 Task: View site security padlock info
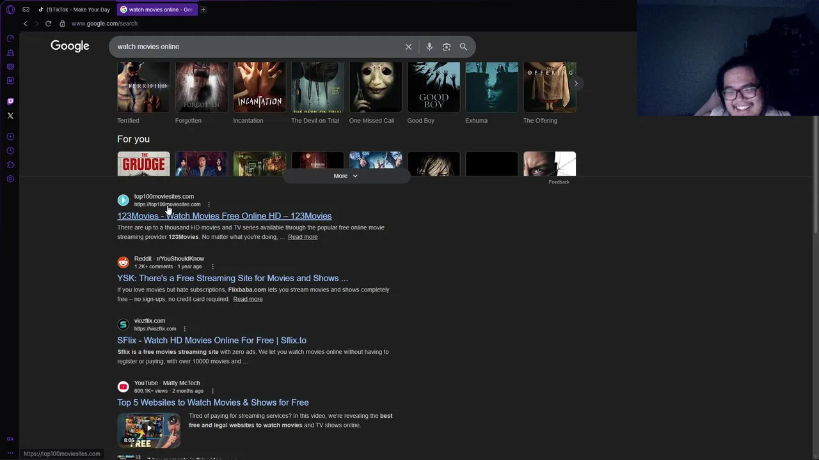[62, 24]
